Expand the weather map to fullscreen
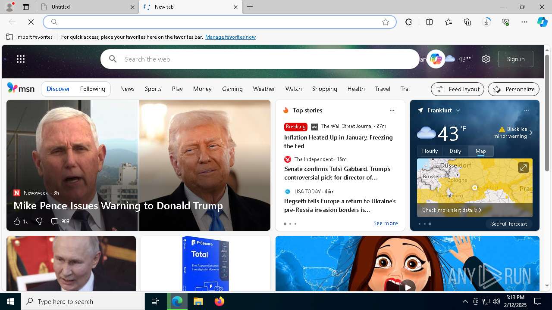 click(523, 167)
